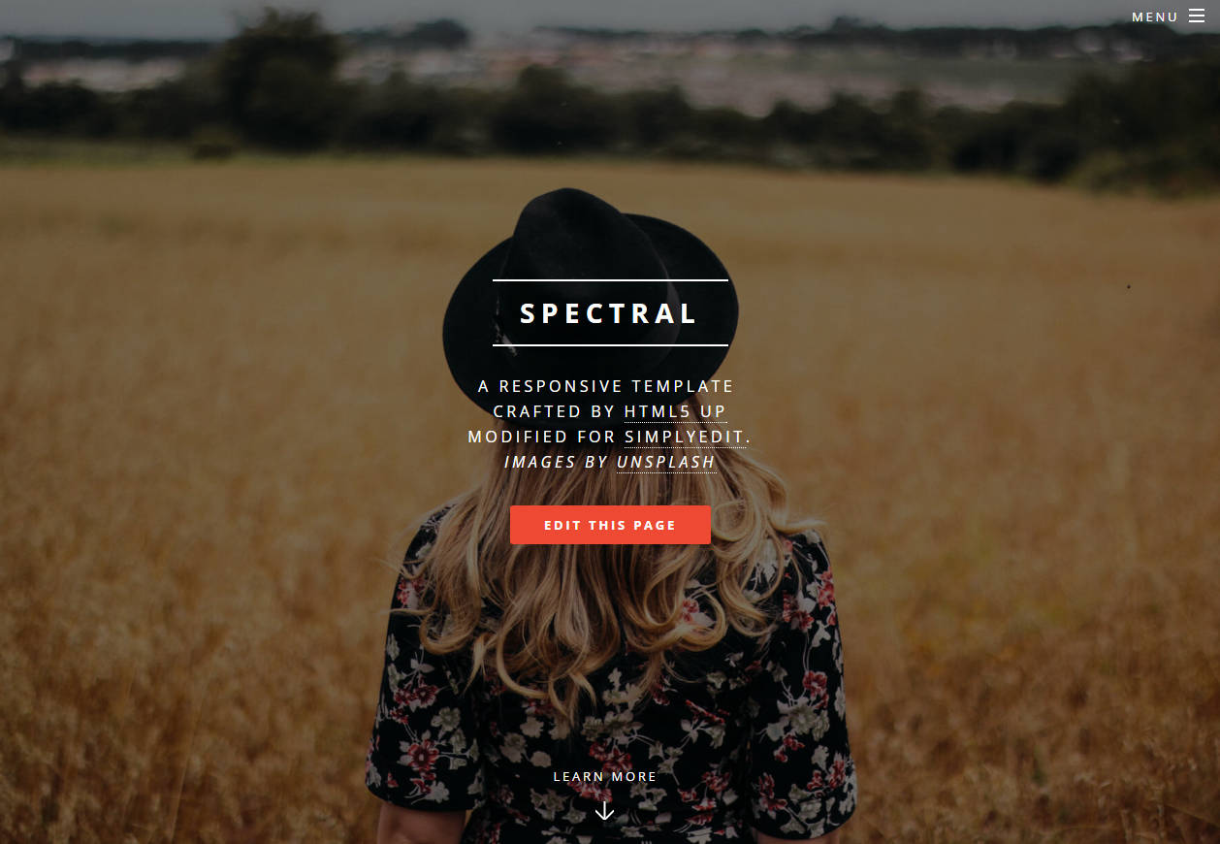Click the words "CRAFTED BY"

click(x=554, y=411)
